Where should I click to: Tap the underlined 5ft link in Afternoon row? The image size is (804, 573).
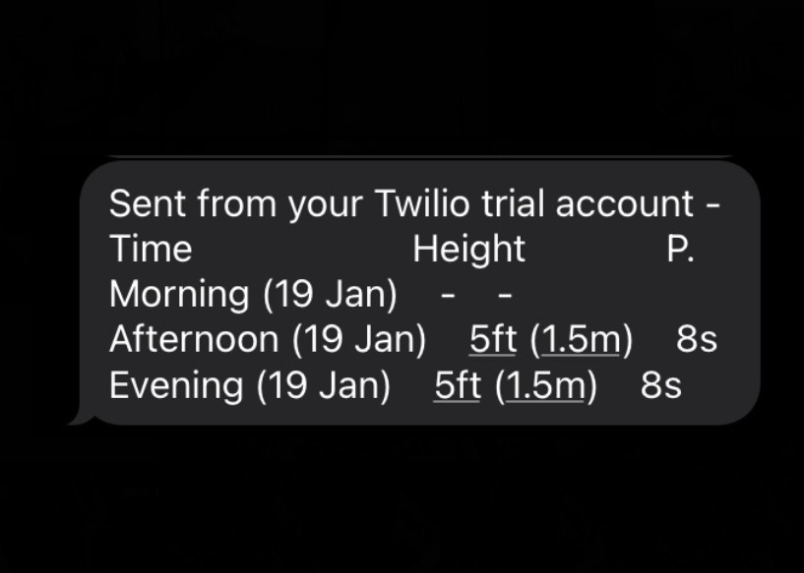pos(493,339)
